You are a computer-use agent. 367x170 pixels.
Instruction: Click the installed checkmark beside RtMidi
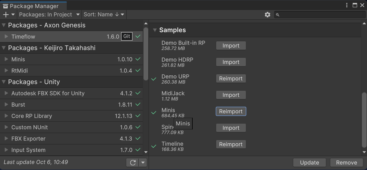pos(138,71)
